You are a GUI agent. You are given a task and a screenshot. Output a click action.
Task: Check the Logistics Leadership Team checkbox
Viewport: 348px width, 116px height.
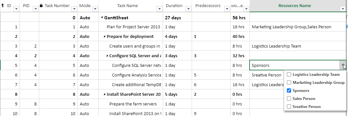289,75
